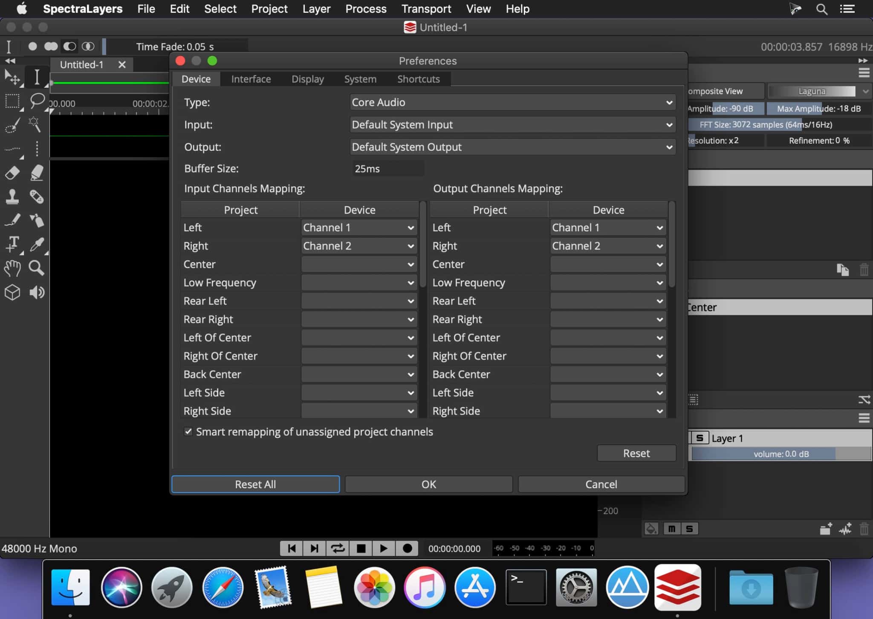Select the Zoom magnifier tool
The image size is (873, 619).
(x=37, y=268)
